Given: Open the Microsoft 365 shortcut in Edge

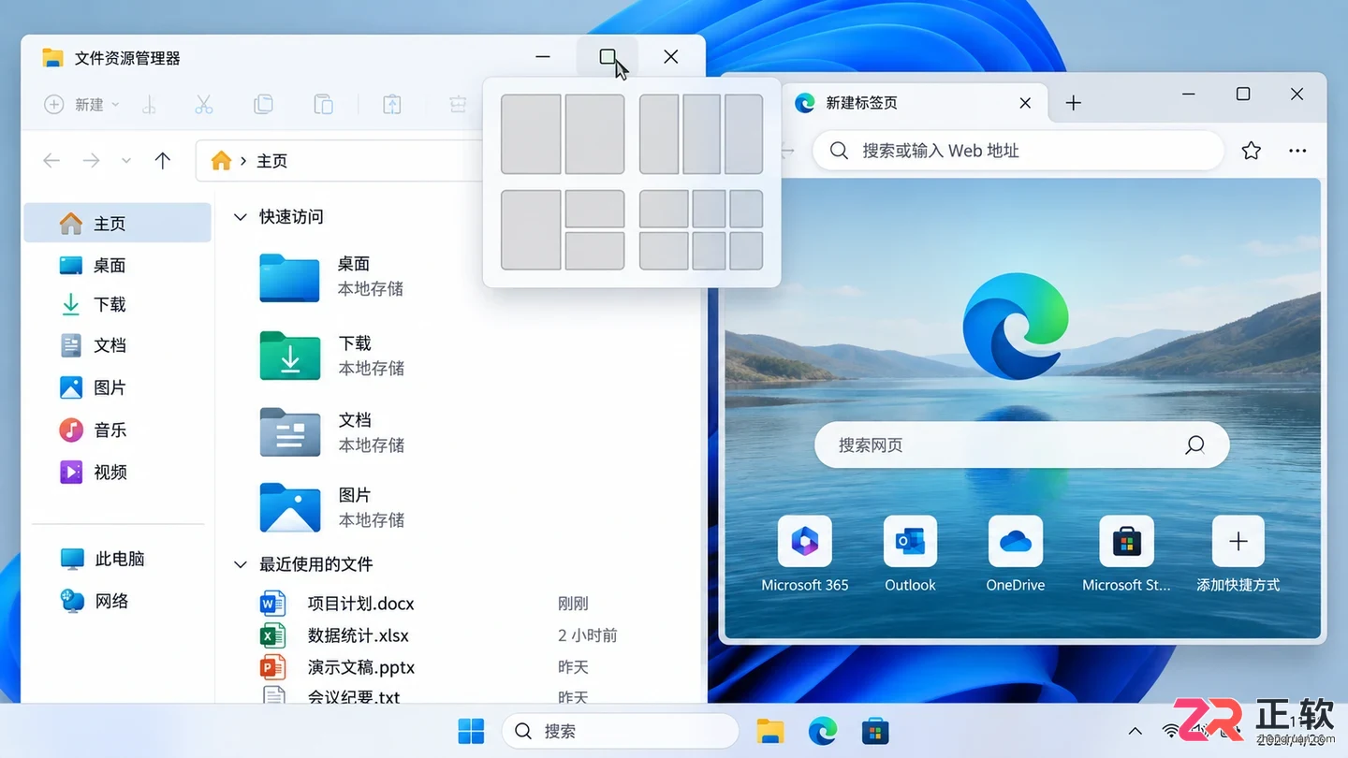Looking at the screenshot, I should click(805, 554).
